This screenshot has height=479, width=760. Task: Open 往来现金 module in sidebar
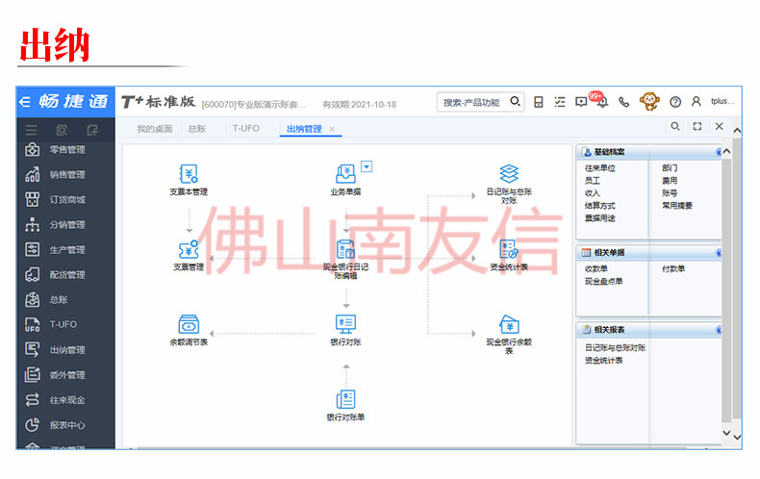(x=66, y=400)
